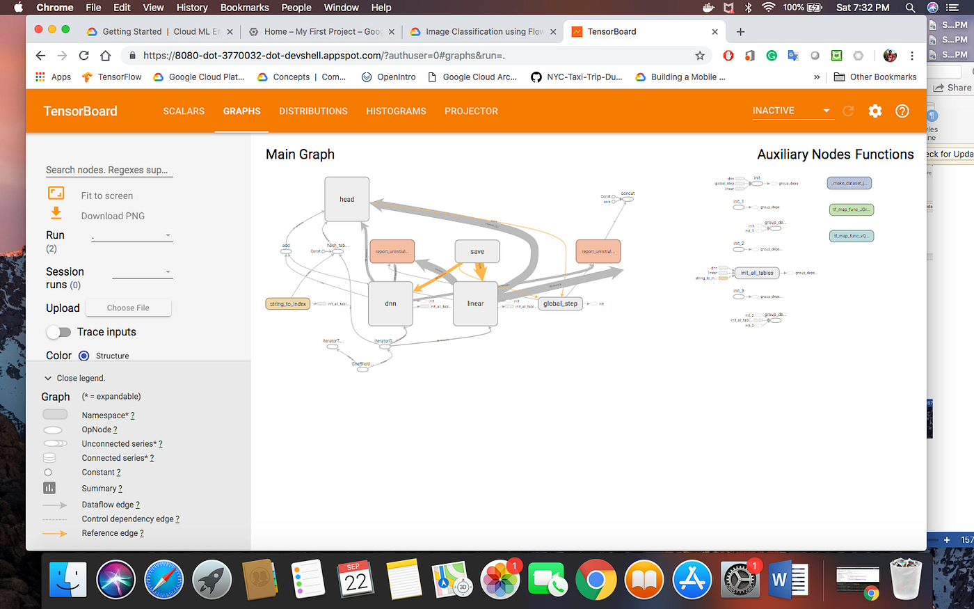Click the search nodes input field
This screenshot has height=609, width=974.
[109, 169]
